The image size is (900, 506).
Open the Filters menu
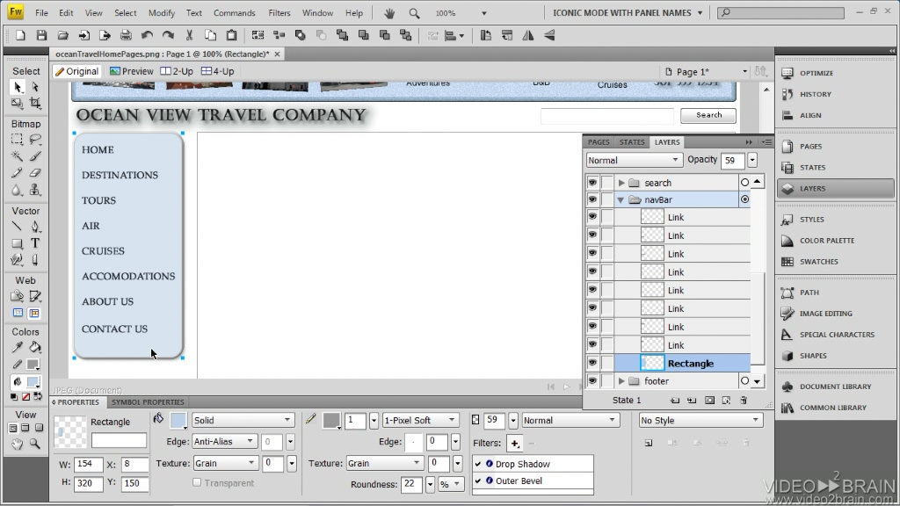click(279, 13)
